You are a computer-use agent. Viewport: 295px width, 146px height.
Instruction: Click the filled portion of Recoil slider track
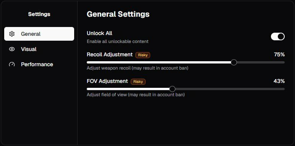pyautogui.click(x=159, y=62)
